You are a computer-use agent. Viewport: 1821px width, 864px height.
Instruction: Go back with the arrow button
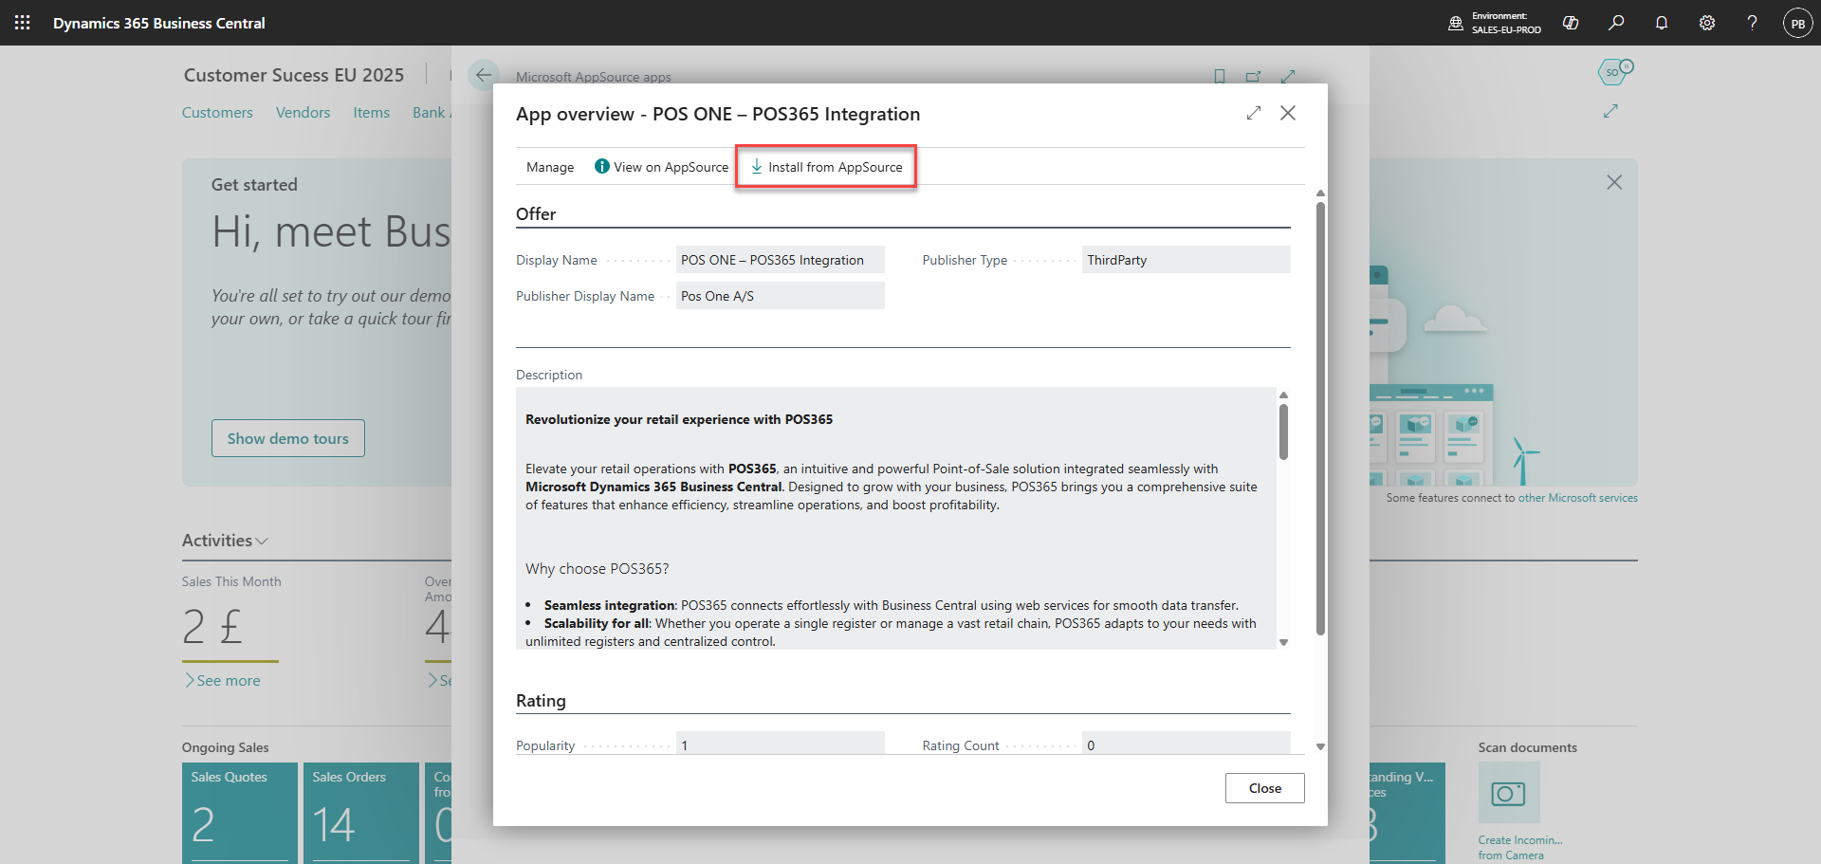(x=484, y=75)
